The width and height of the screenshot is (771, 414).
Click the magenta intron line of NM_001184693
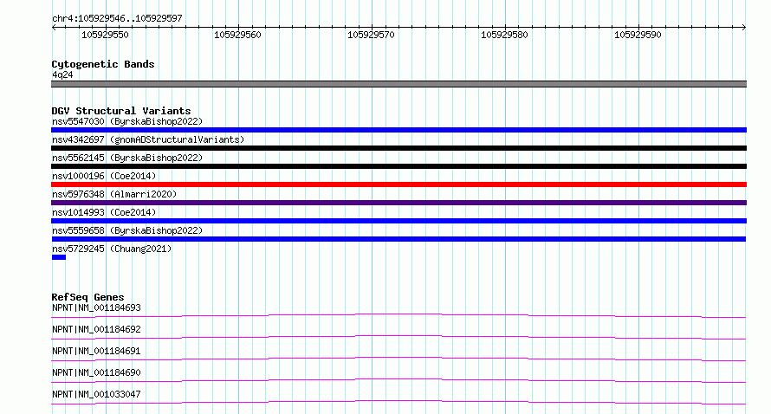[x=398, y=314]
